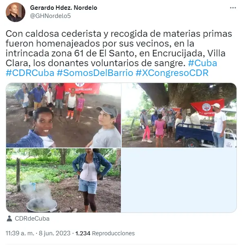Click the 1.234 Reproducciones view count
The image size is (243, 248).
pyautogui.click(x=105, y=233)
